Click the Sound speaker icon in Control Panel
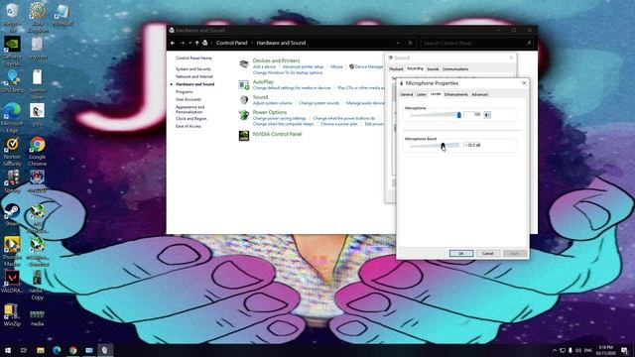The width and height of the screenshot is (635, 357). [243, 99]
